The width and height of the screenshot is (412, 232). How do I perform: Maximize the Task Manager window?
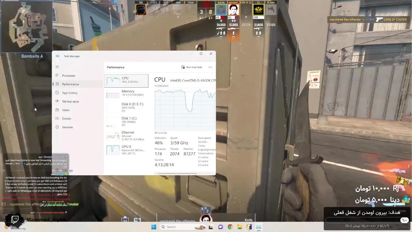point(201,54)
